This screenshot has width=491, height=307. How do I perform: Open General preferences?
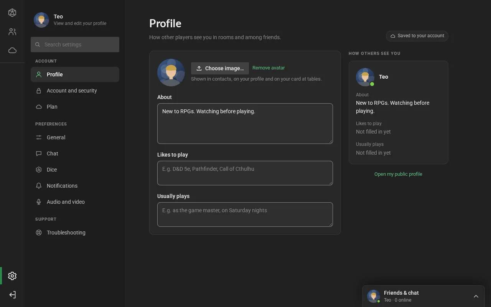(x=75, y=137)
